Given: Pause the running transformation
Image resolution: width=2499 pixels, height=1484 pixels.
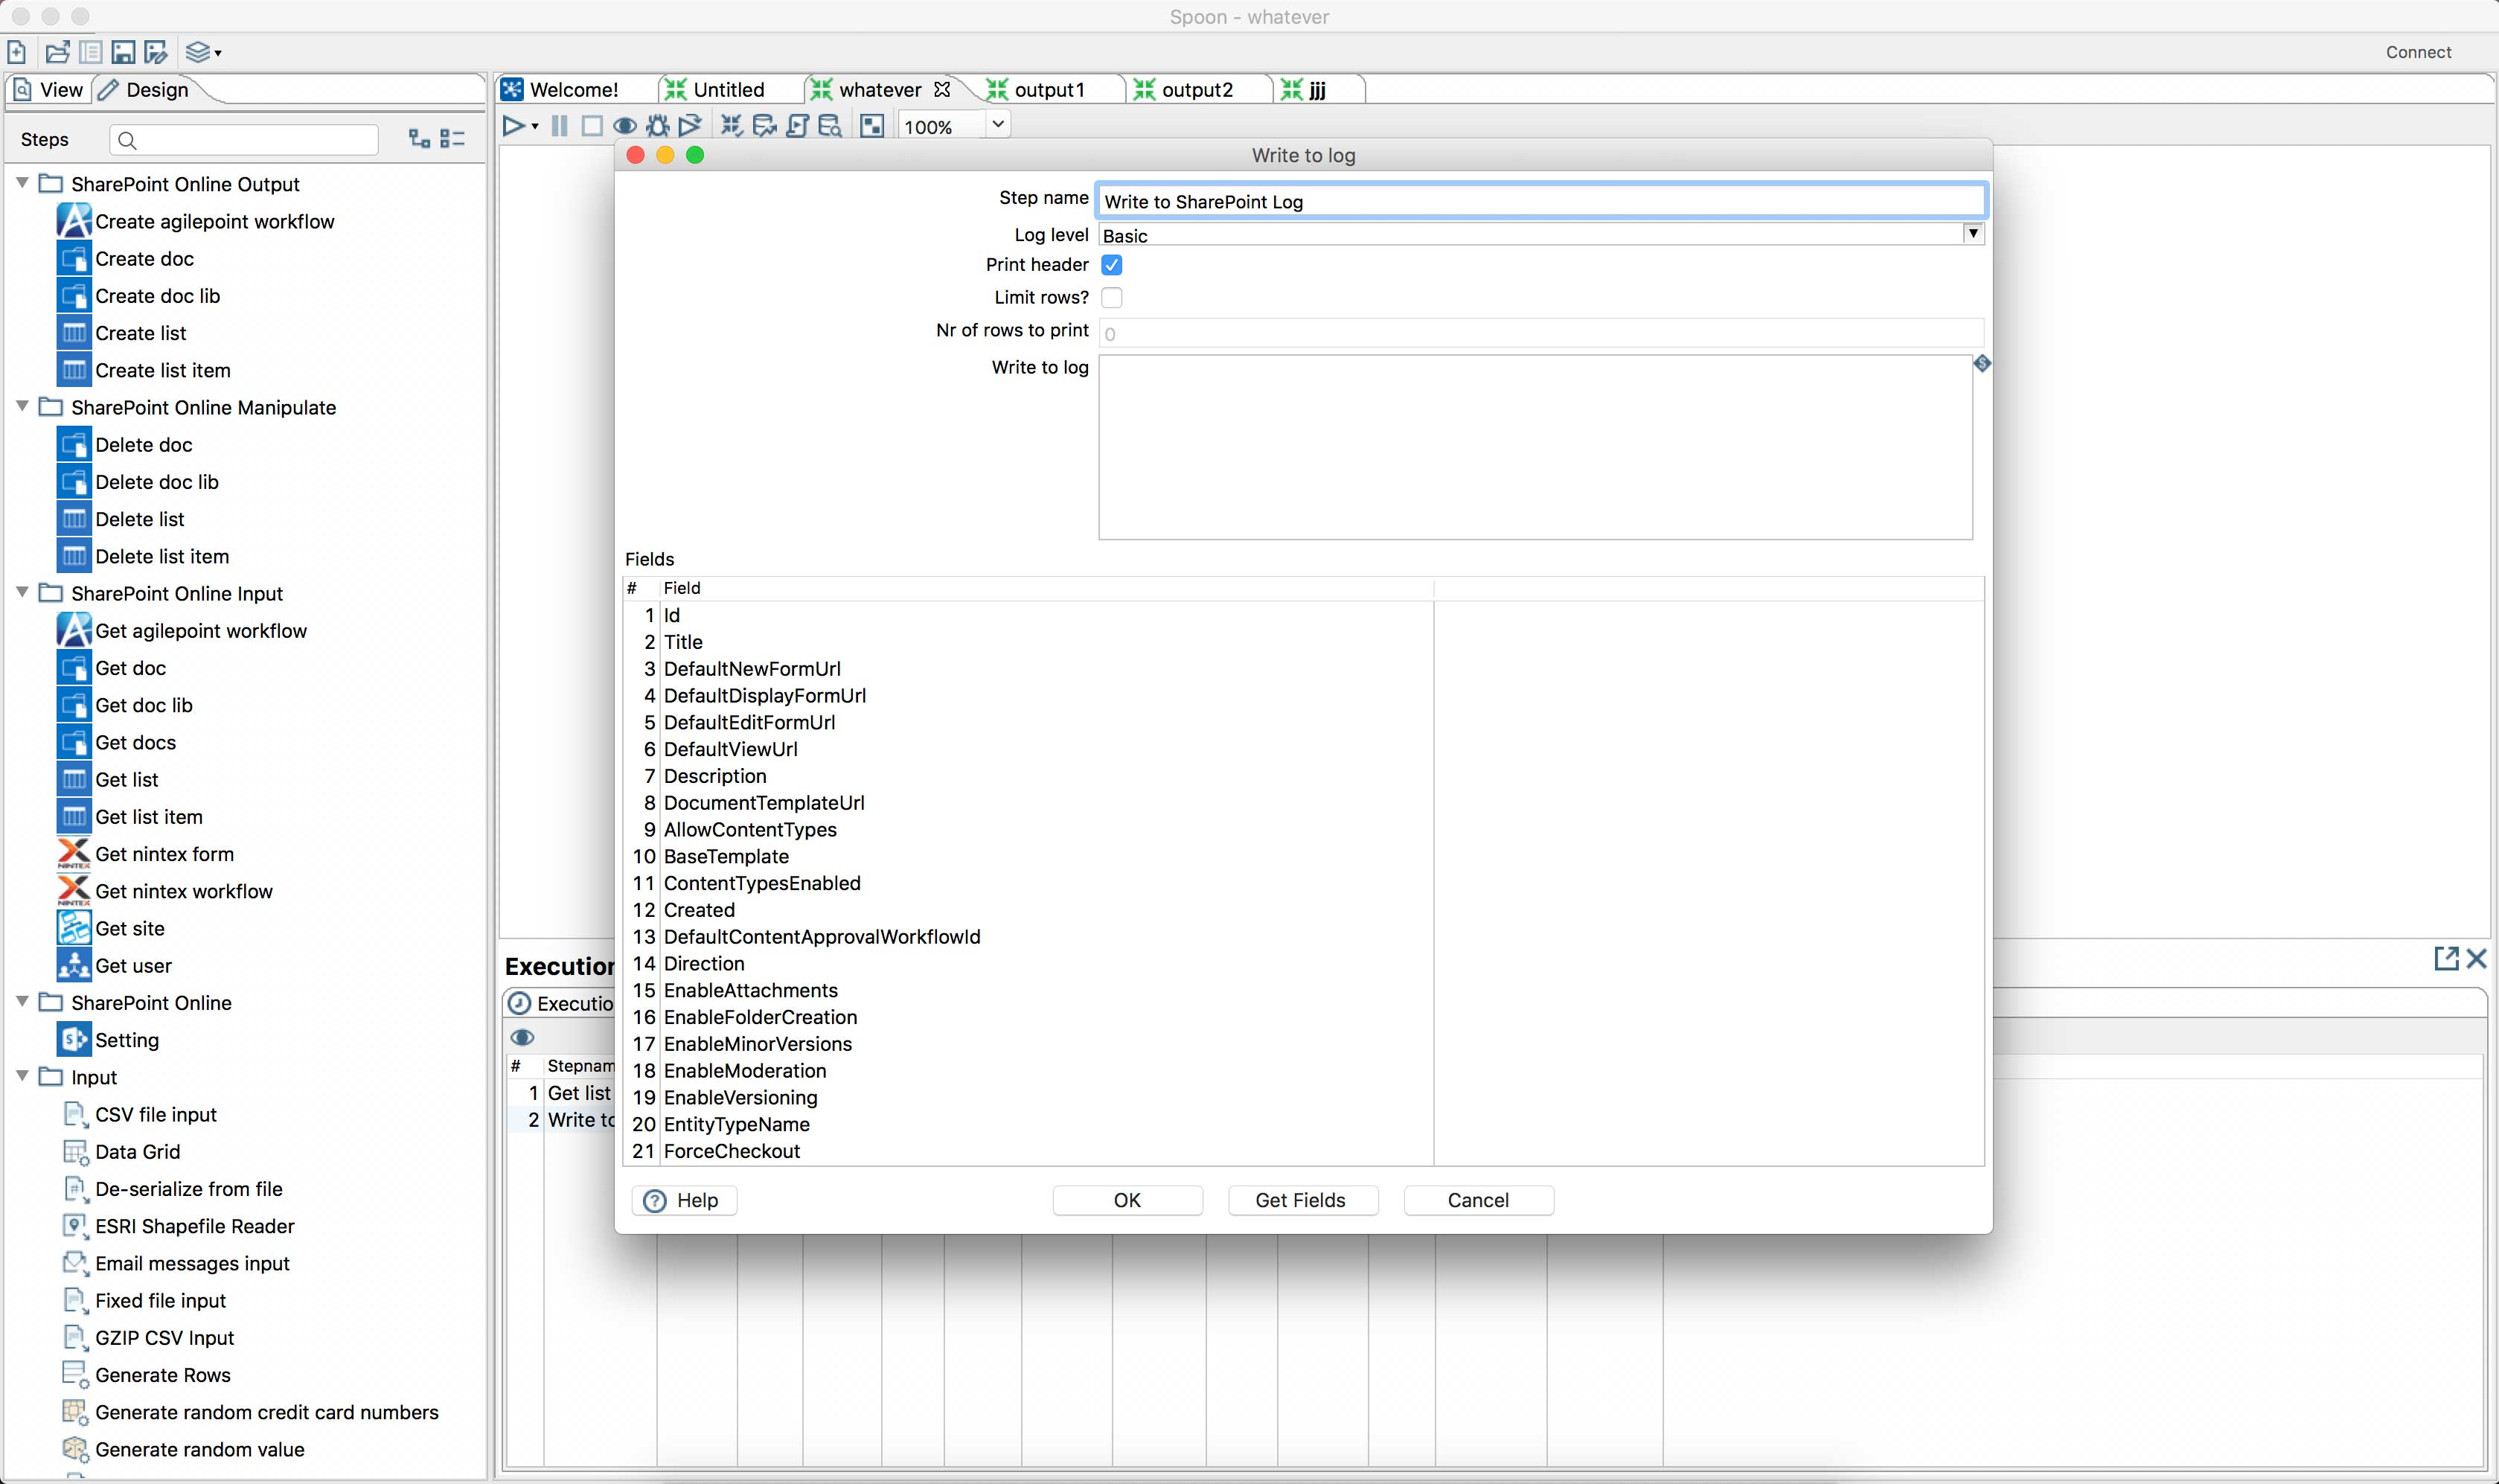Looking at the screenshot, I should [x=560, y=126].
